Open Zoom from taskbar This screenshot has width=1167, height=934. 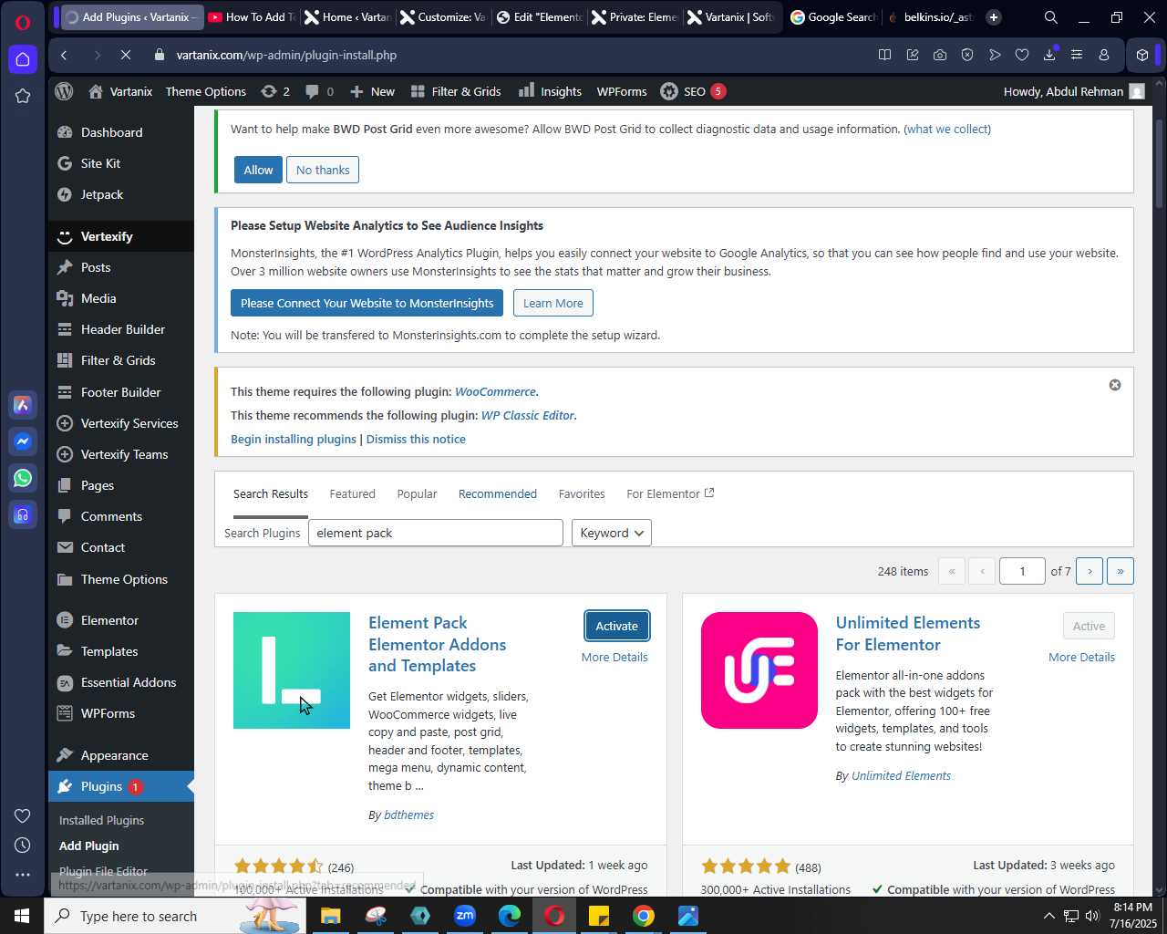[x=465, y=916]
